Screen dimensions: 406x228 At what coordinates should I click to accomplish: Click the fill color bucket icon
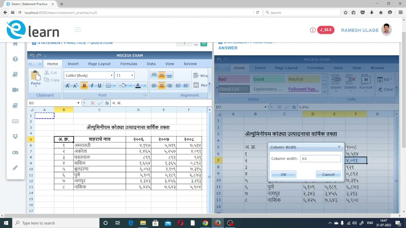(x=124, y=85)
